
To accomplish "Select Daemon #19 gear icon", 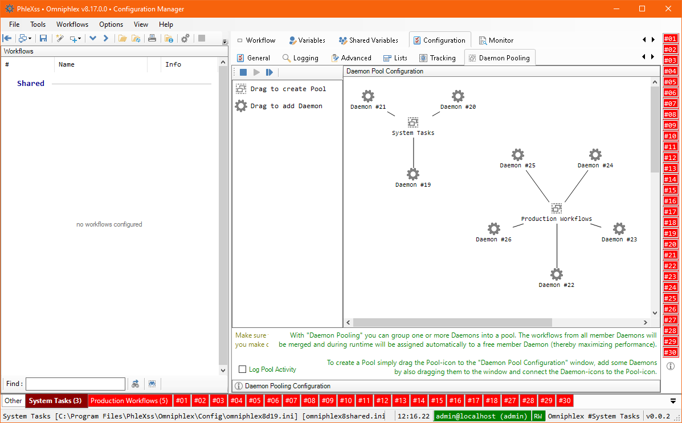I will point(413,174).
